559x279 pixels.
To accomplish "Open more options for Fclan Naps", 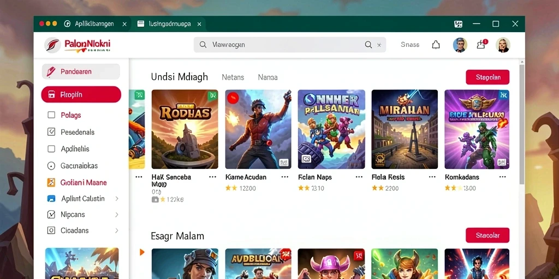I will click(x=359, y=177).
